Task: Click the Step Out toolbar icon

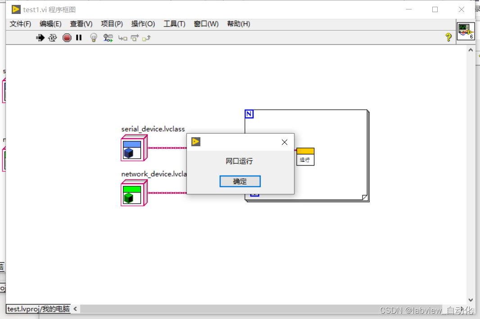Action: pos(147,38)
